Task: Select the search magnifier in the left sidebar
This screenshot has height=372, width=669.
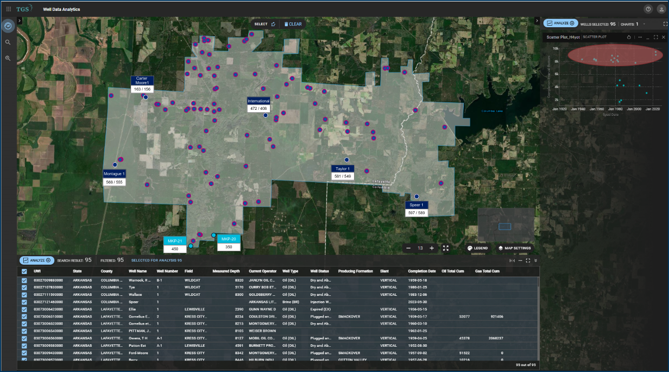Action: pyautogui.click(x=7, y=42)
